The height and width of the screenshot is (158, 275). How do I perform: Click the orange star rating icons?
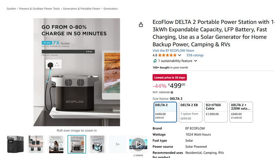(167, 55)
